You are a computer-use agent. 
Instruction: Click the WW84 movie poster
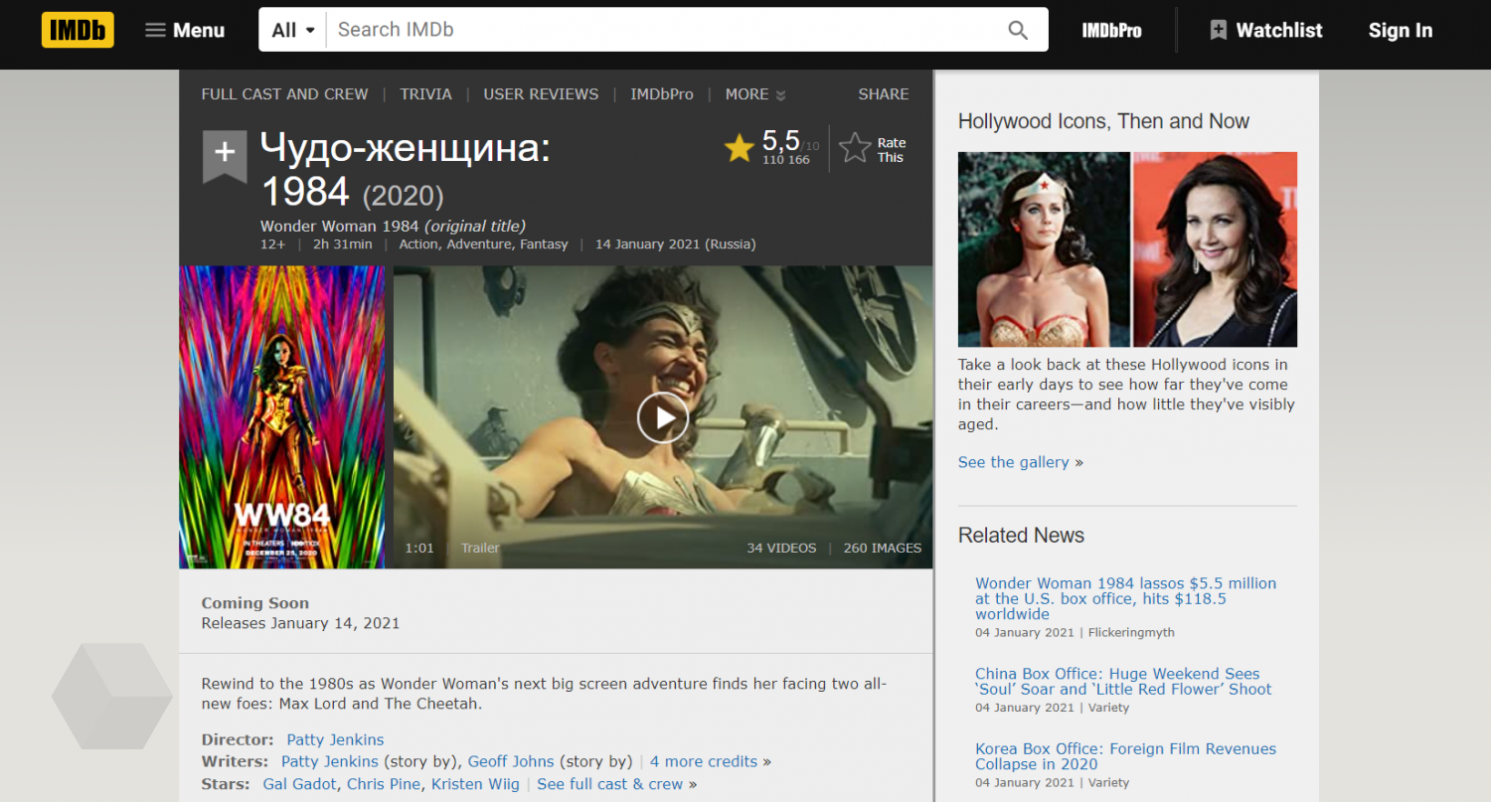[281, 417]
